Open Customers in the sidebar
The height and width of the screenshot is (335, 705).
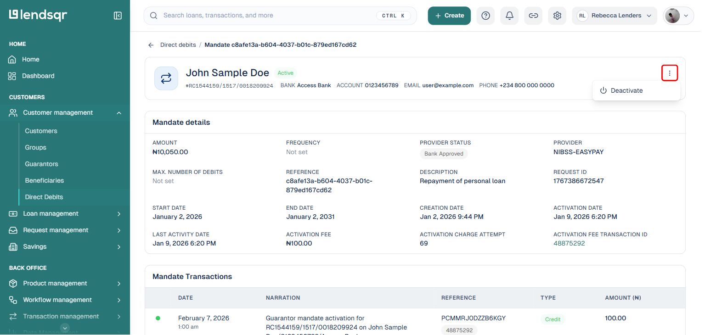[x=41, y=131]
